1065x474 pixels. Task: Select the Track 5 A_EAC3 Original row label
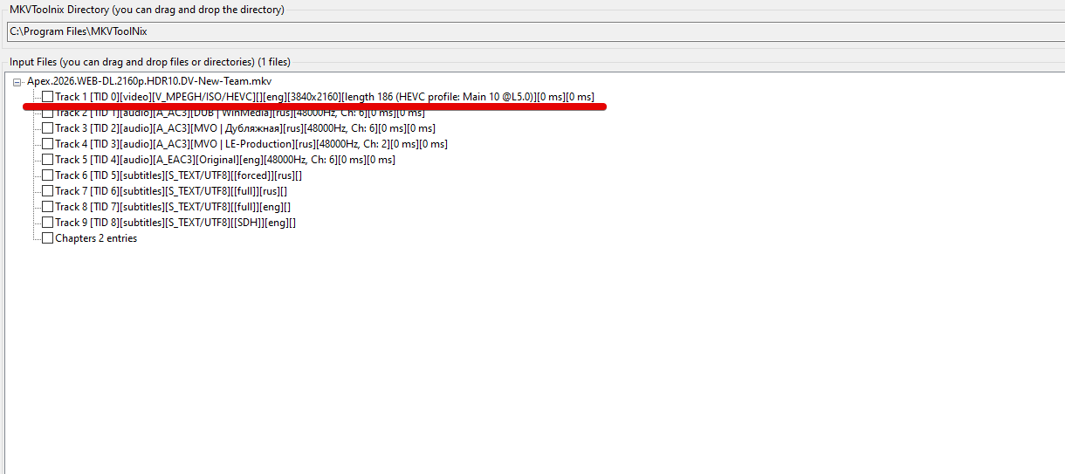[x=224, y=160]
